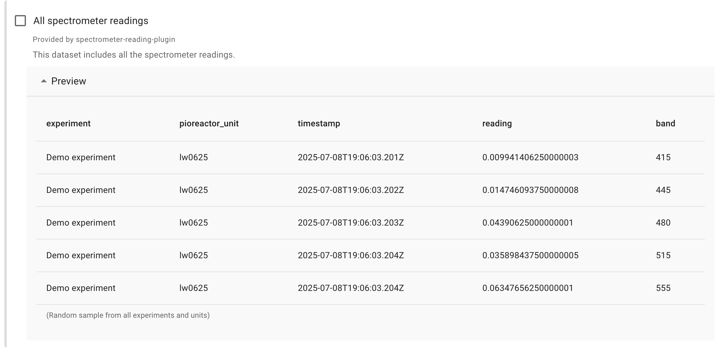The image size is (719, 347).
Task: Click band value 415
Action: pos(663,157)
